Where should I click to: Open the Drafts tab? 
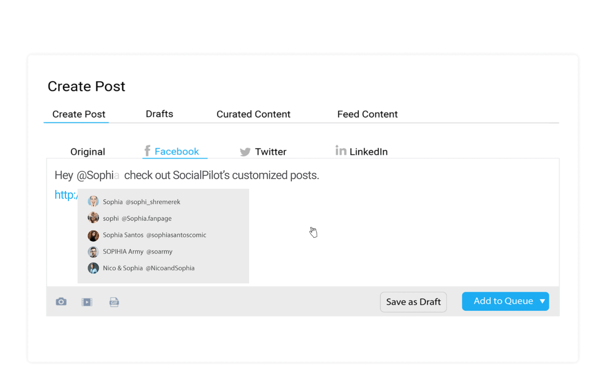tap(159, 114)
